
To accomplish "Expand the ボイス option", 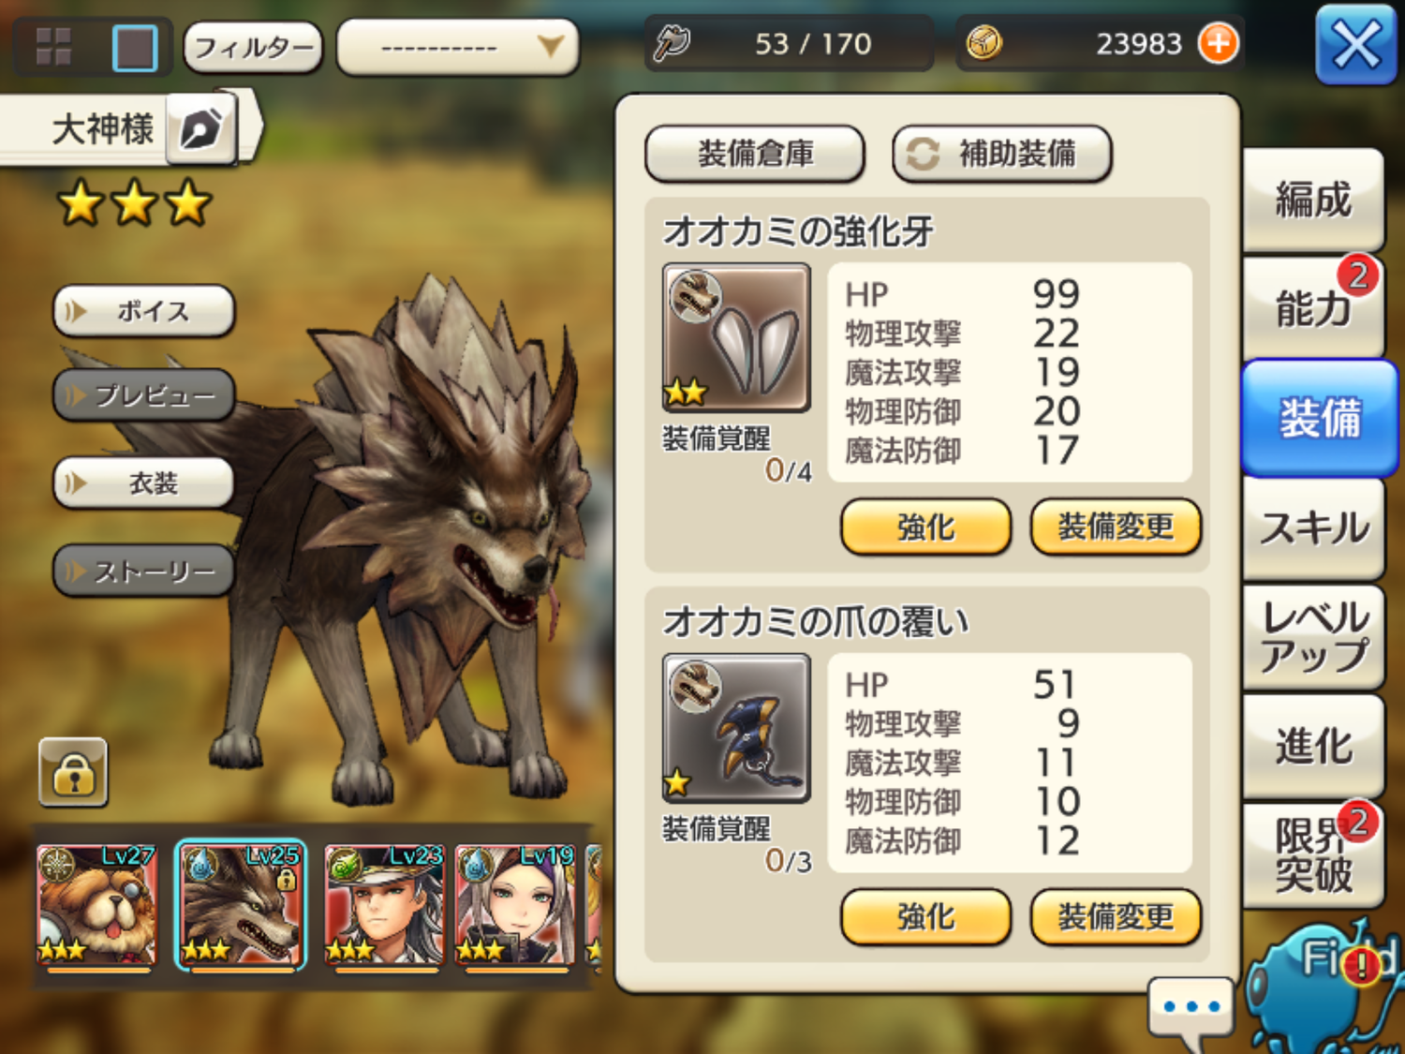I will pyautogui.click(x=143, y=311).
